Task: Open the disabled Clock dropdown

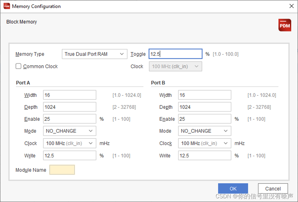Action: (x=175, y=66)
